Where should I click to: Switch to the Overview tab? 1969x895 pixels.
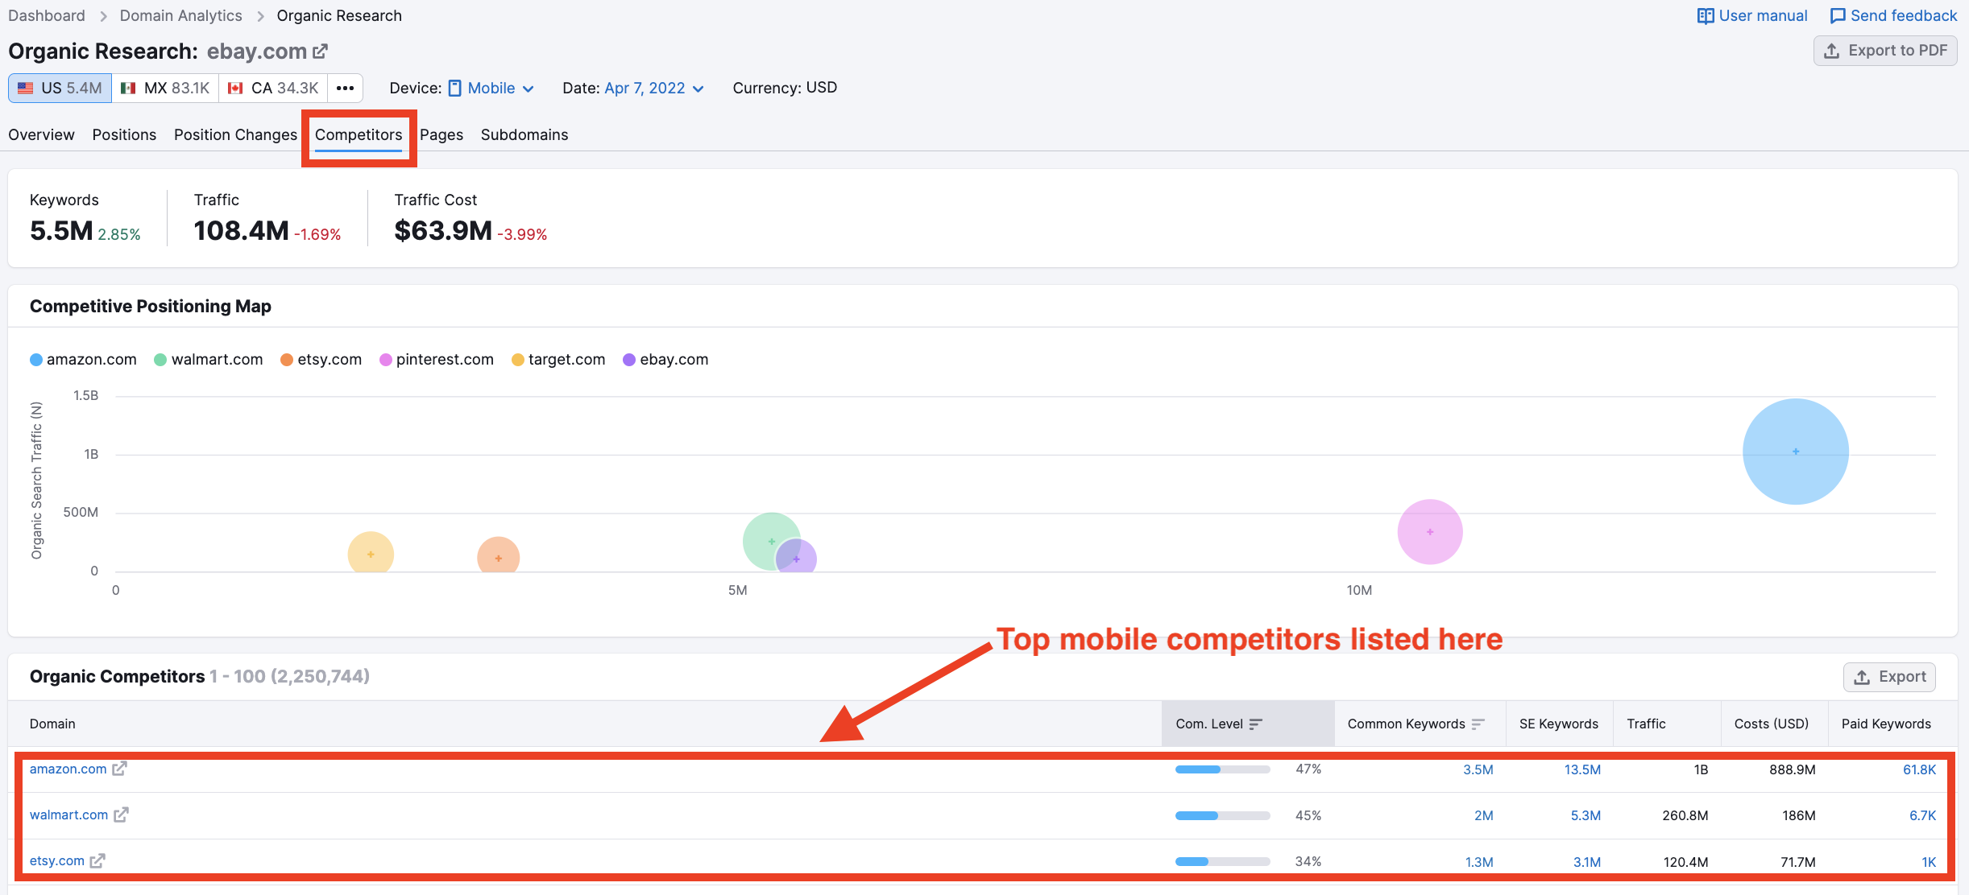point(41,134)
